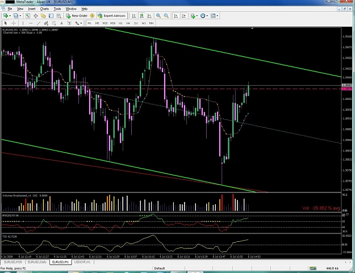Switch chart to line chart mode
355x273 pixels.
tap(149, 16)
